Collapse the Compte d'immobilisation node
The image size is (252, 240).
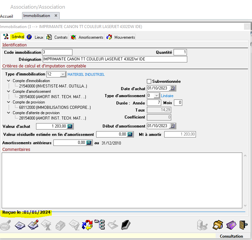[x=9, y=81]
